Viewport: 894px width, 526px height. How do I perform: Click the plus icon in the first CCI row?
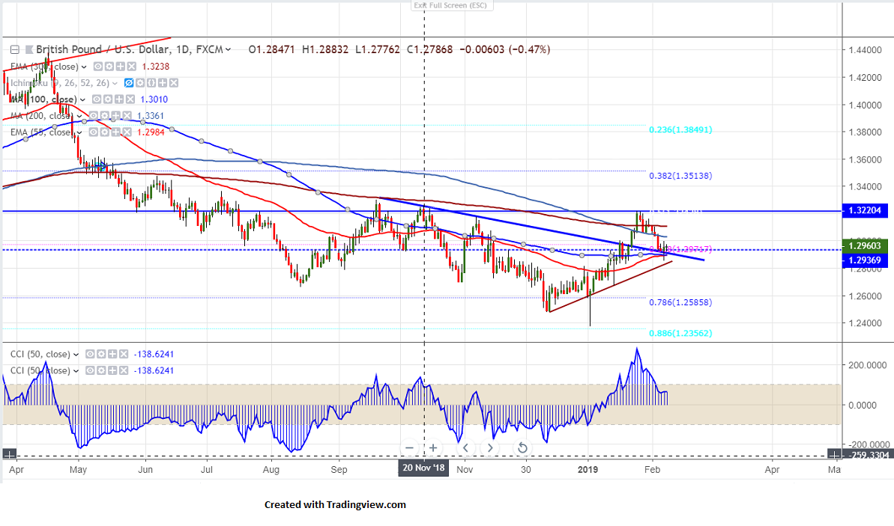[112, 354]
